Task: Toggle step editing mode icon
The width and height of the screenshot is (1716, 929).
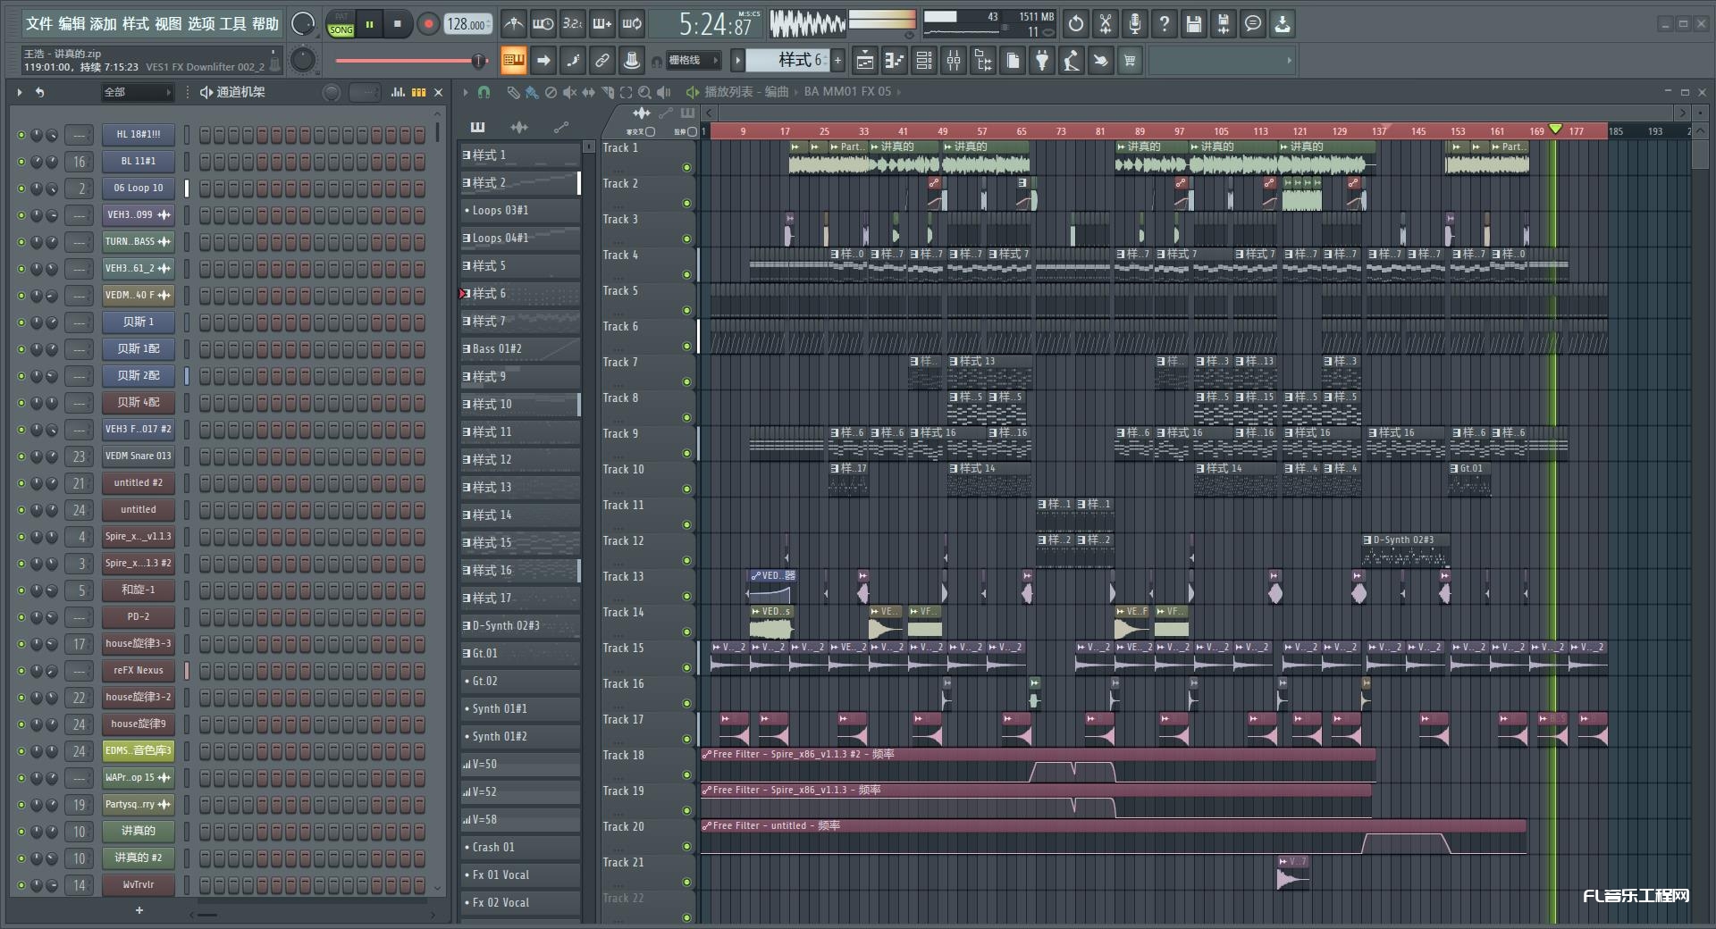Action: pos(572,61)
